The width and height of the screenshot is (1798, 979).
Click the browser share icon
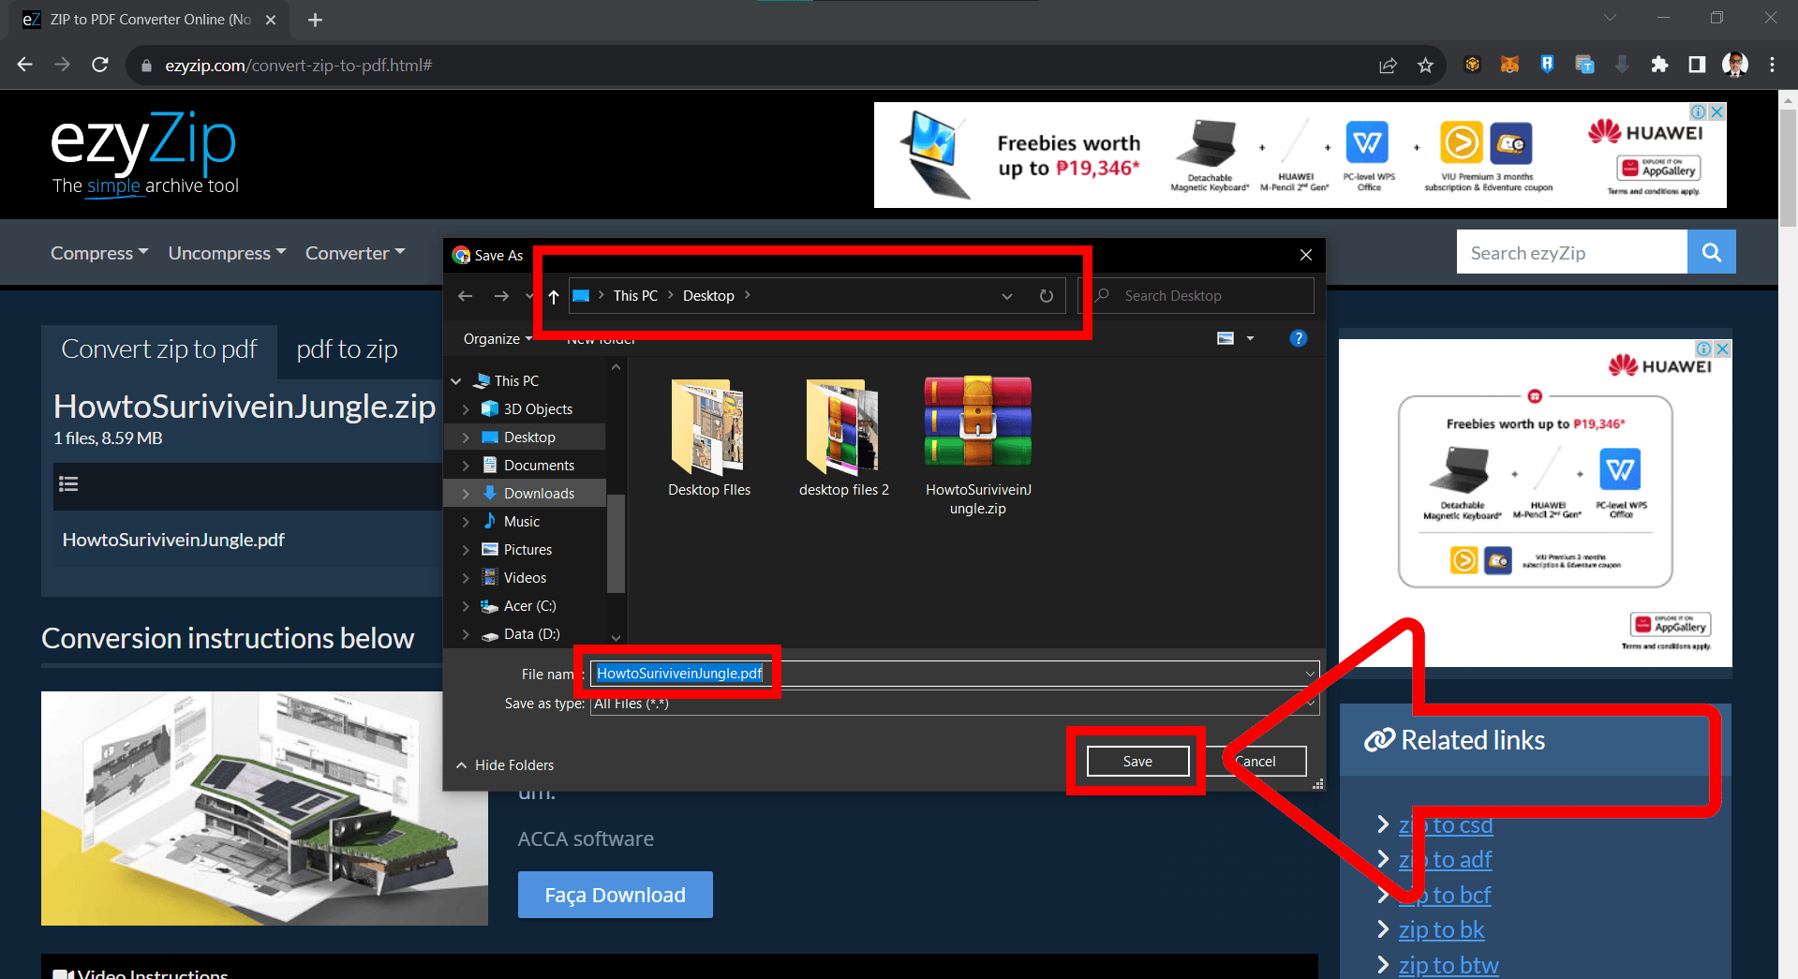coord(1388,65)
